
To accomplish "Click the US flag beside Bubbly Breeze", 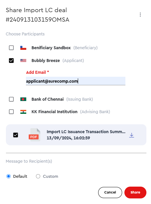I will tap(23, 60).
